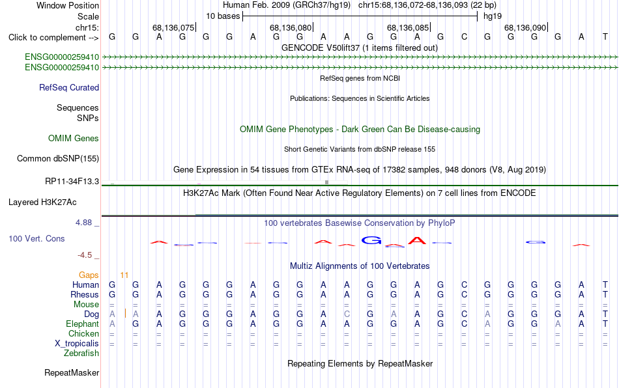This screenshot has width=619, height=388.
Task: Open the GENCODE V50lift37 track title
Action: click(360, 48)
